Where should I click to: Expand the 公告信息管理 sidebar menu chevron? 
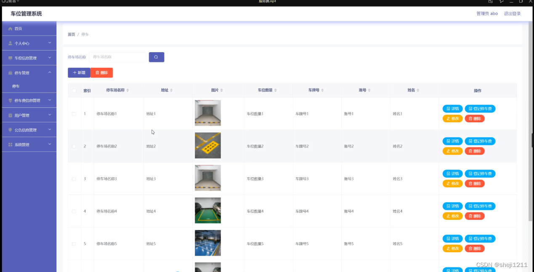coord(49,129)
